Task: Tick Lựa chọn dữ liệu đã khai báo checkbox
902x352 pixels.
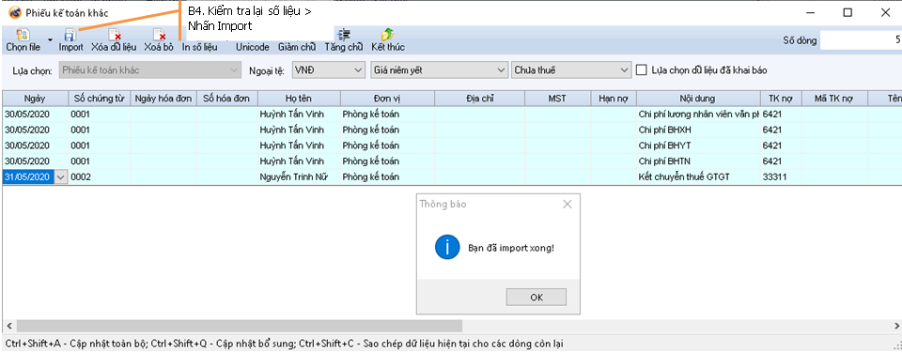Action: tap(642, 70)
